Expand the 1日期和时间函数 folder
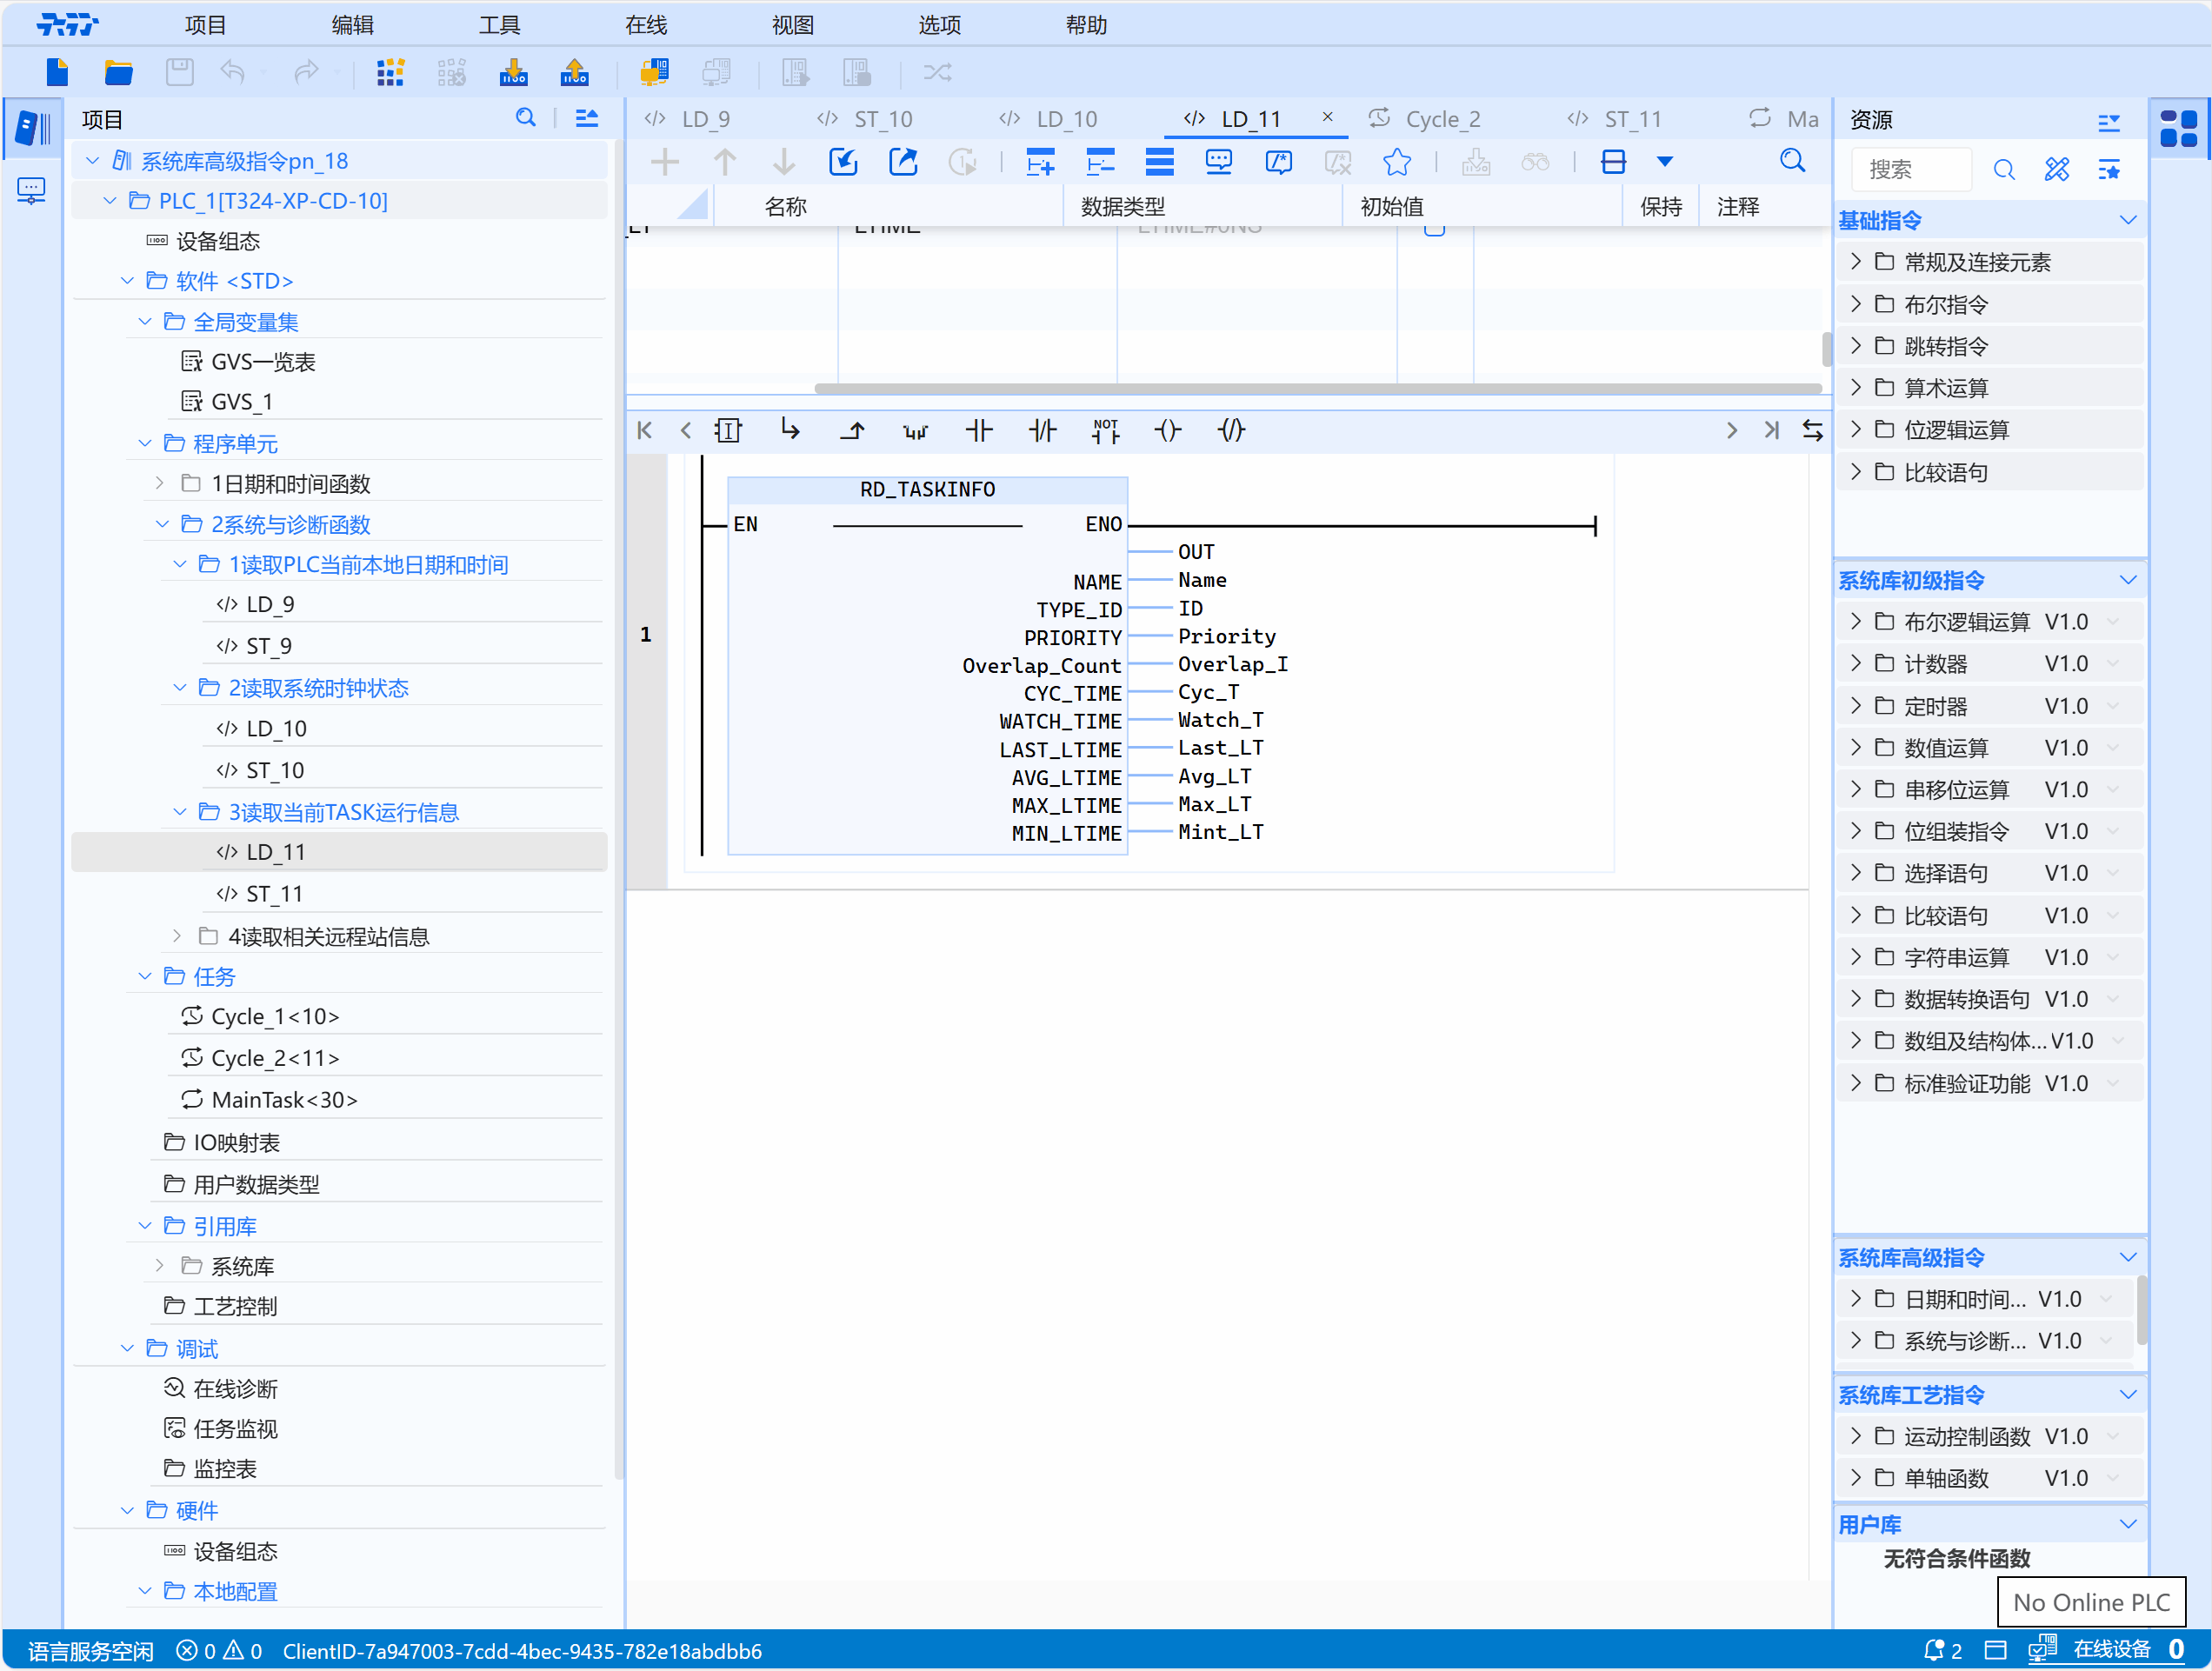 coord(160,484)
